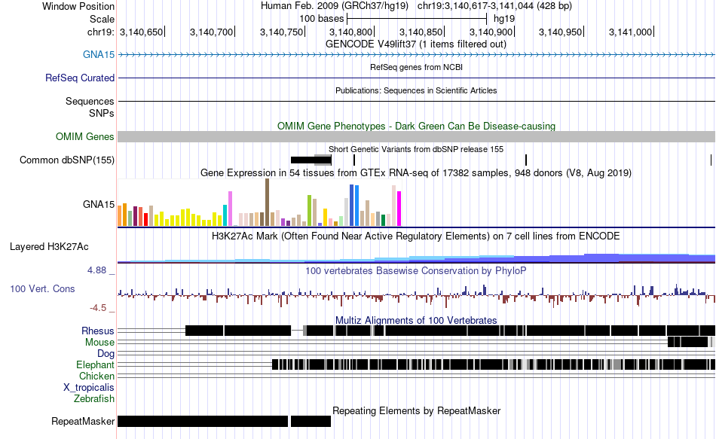
Task: Open 'Publications: Sequences in Scientific Articles' title
Action: (x=416, y=90)
